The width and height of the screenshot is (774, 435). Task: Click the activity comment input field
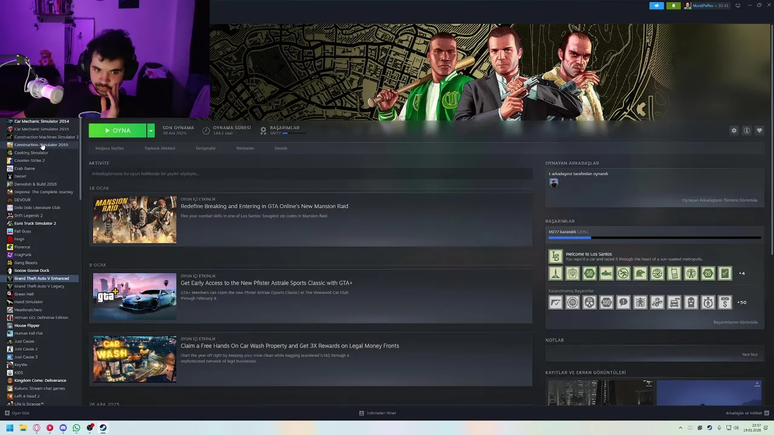(310, 173)
